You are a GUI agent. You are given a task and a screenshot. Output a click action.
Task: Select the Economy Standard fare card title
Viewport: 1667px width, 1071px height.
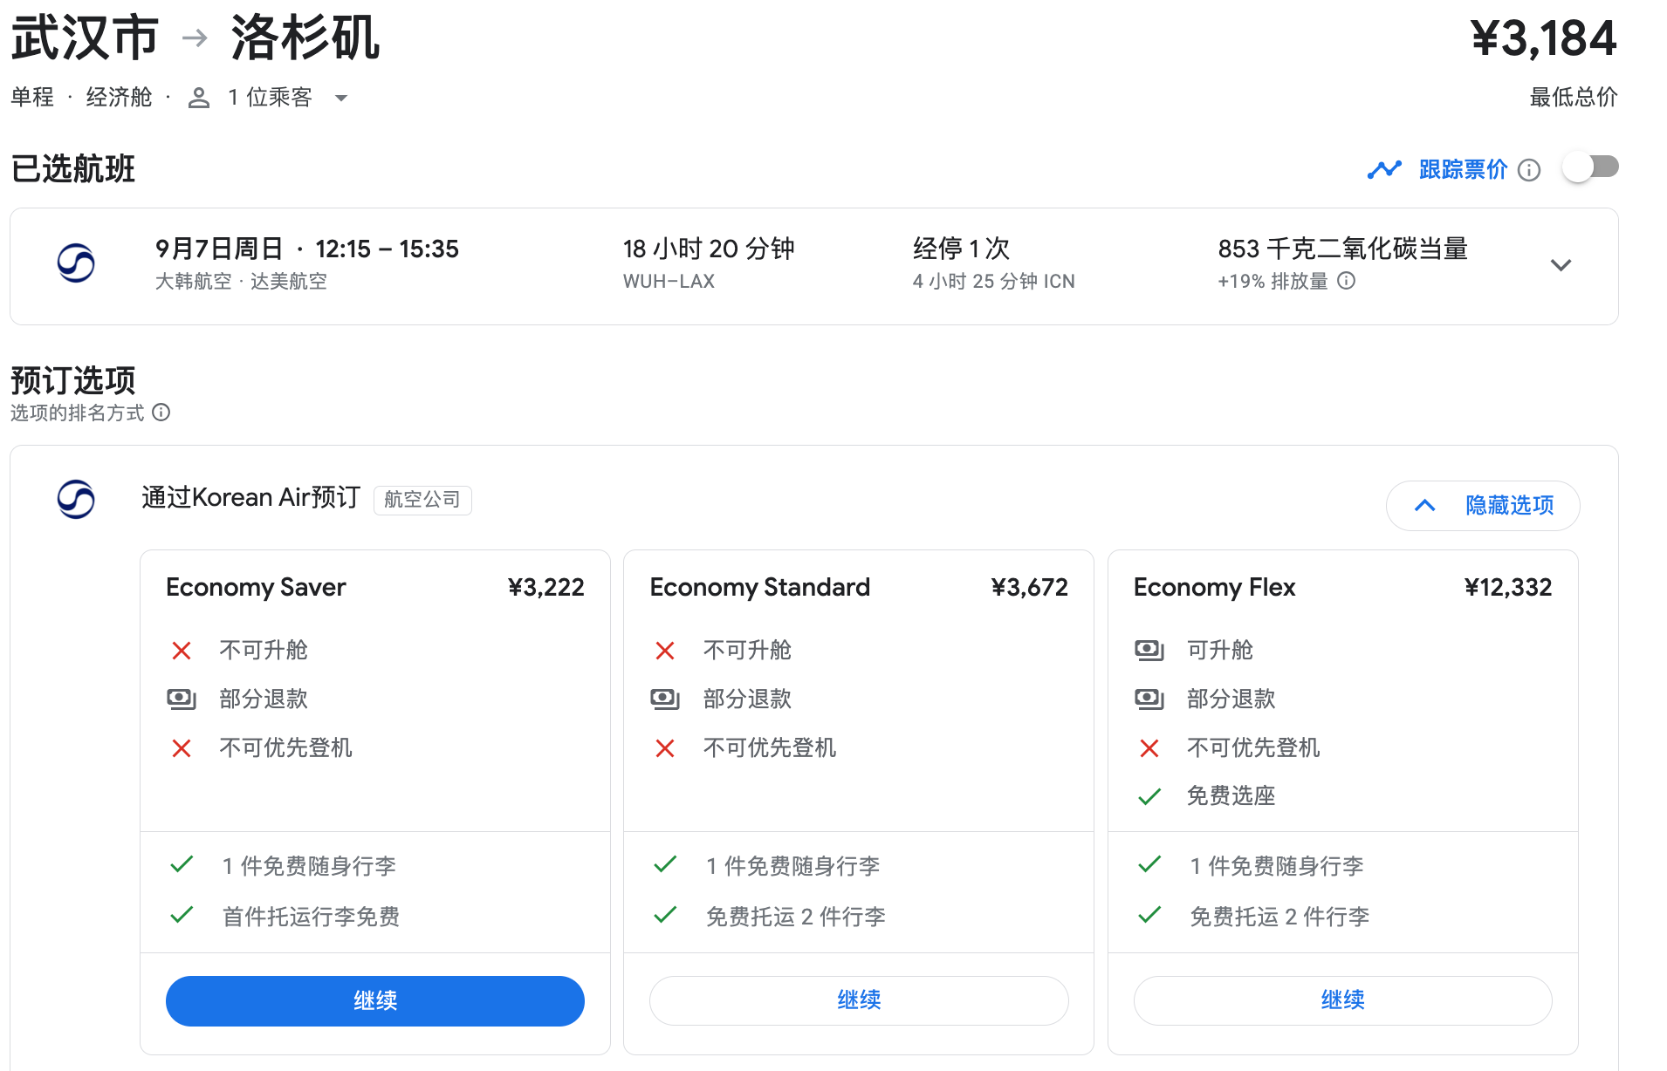coord(759,587)
